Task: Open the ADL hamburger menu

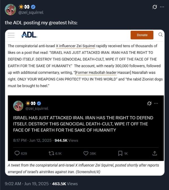Action: click(x=11, y=35)
